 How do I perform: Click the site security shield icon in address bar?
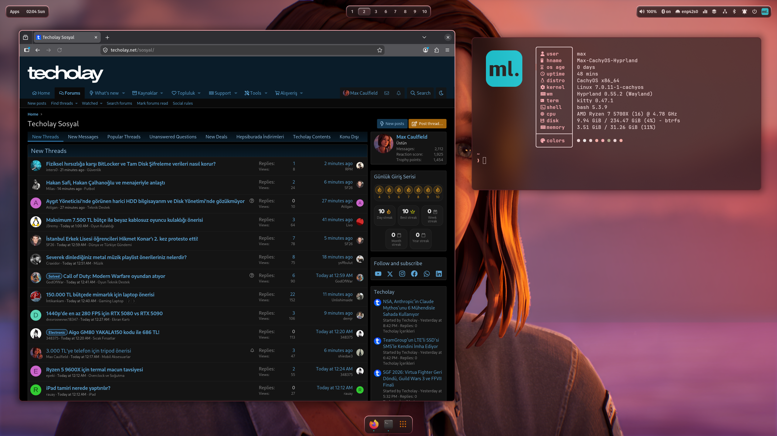[x=105, y=50]
